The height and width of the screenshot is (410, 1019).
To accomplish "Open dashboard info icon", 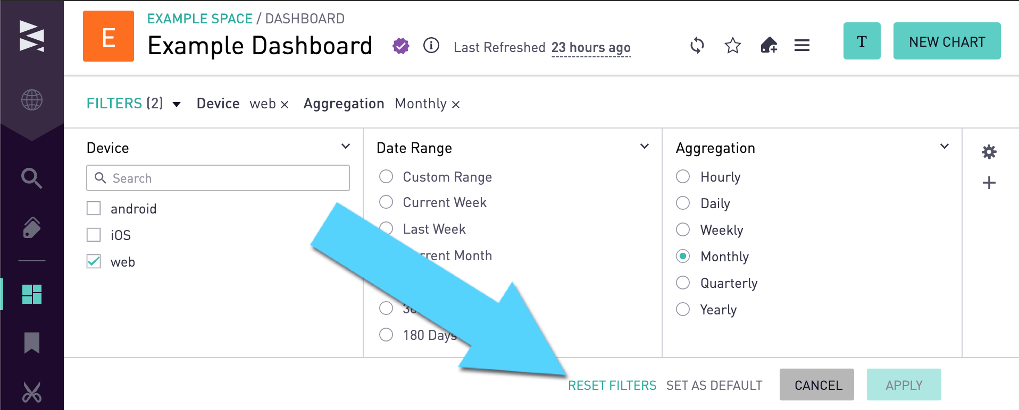I will tap(431, 46).
